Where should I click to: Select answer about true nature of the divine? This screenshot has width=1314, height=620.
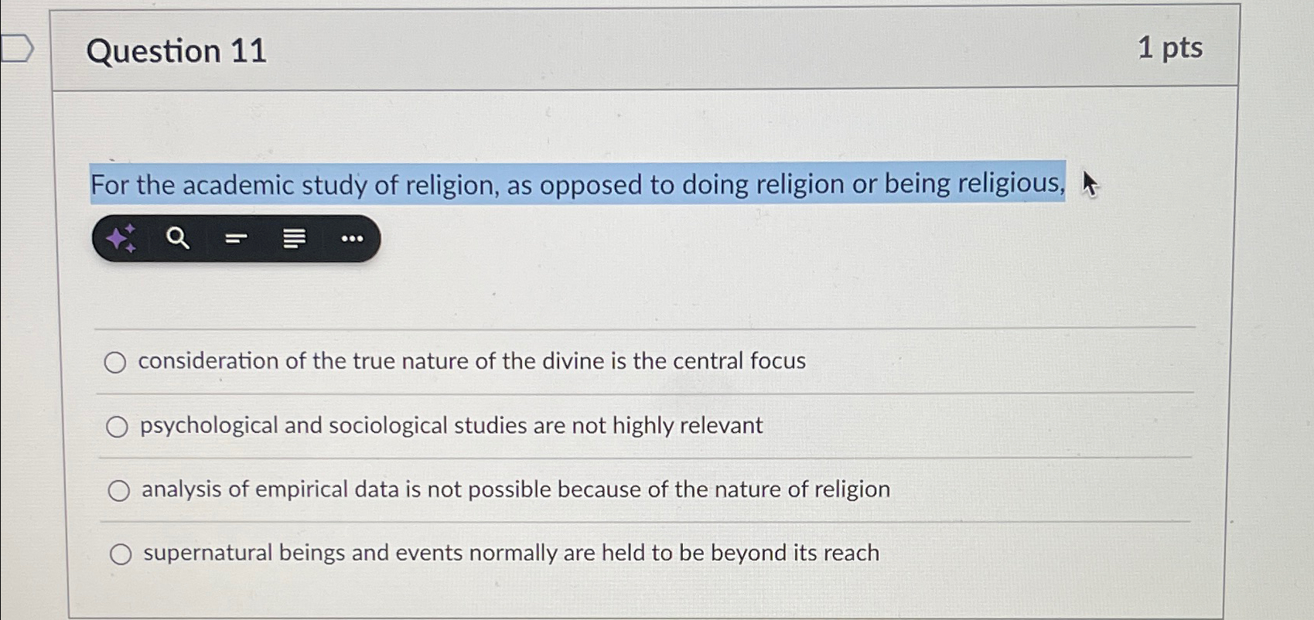click(x=117, y=362)
